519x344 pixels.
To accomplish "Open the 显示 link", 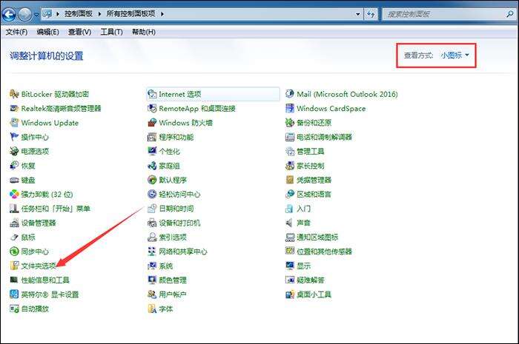I will click(x=303, y=266).
